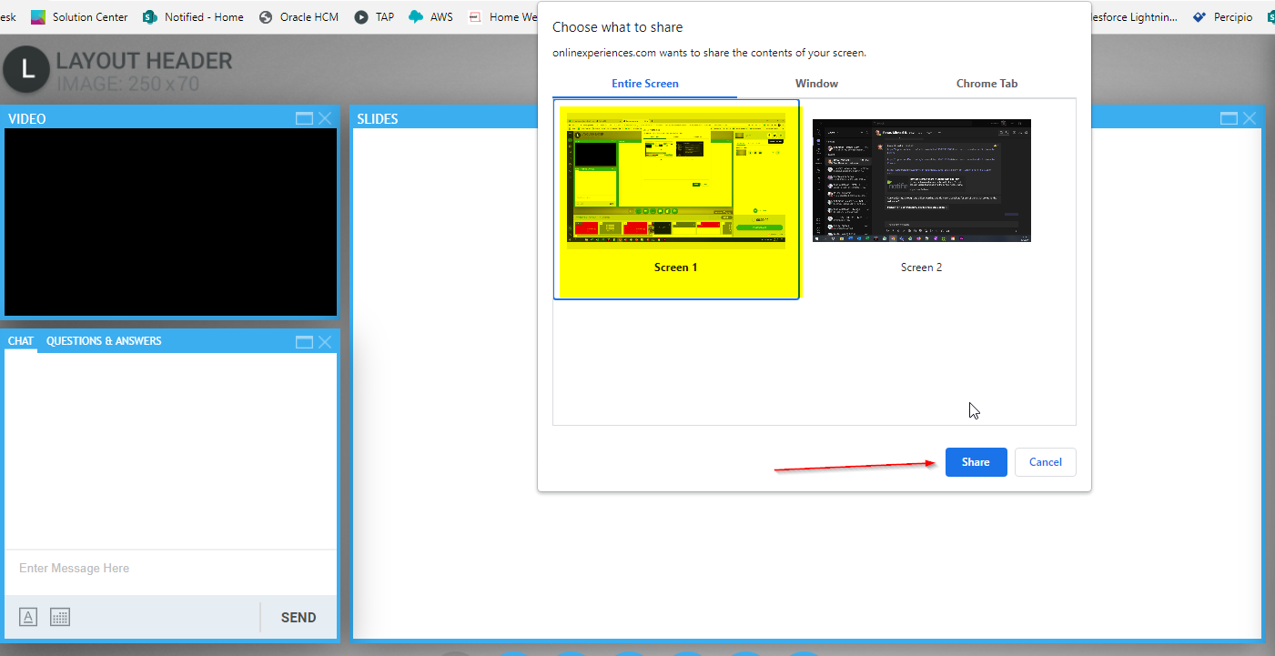Close the CHAT panel
The width and height of the screenshot is (1275, 656).
click(x=325, y=342)
